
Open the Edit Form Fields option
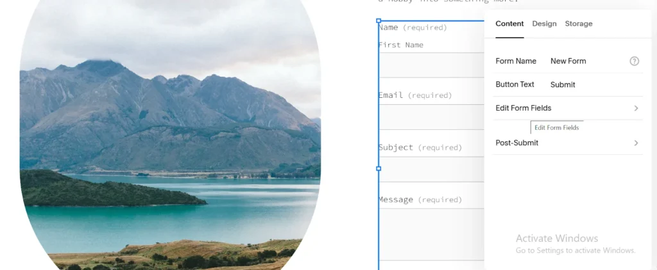point(524,108)
